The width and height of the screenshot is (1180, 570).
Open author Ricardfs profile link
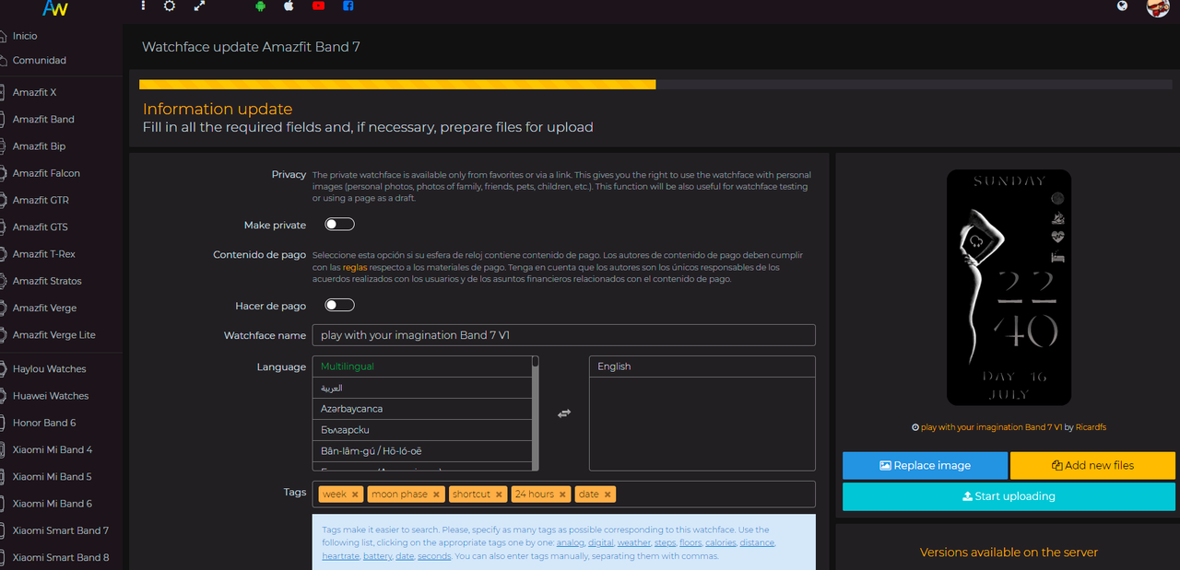(1091, 427)
